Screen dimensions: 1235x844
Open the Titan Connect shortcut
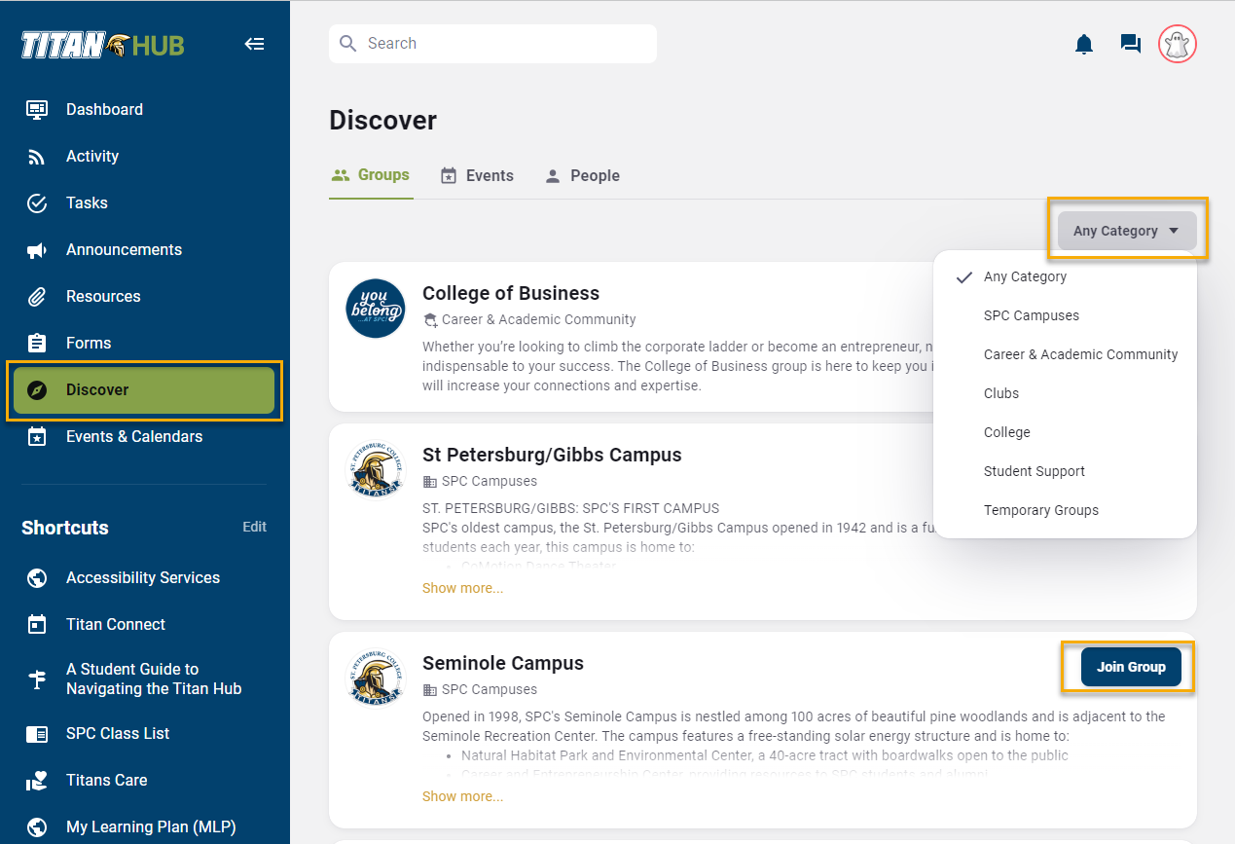144,624
